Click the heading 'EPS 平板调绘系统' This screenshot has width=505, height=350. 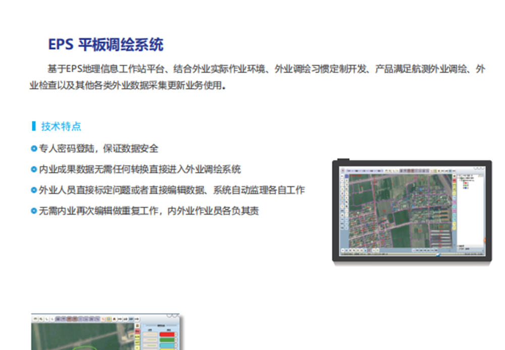(x=106, y=44)
